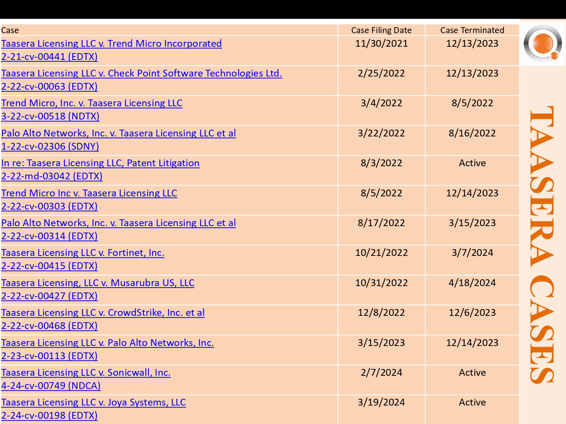The image size is (566, 424).
Task: Open Taasera v. Palo Alto Networks link
Action: point(108,343)
